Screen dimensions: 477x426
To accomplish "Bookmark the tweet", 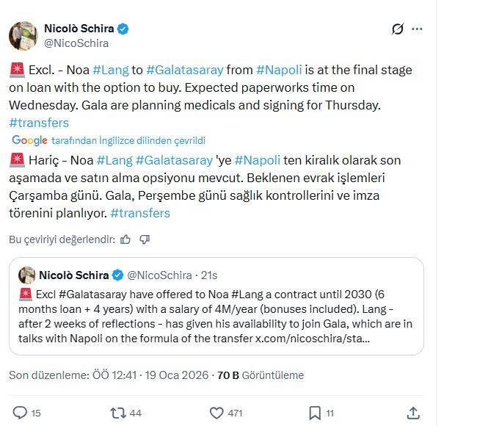I will coord(314,413).
